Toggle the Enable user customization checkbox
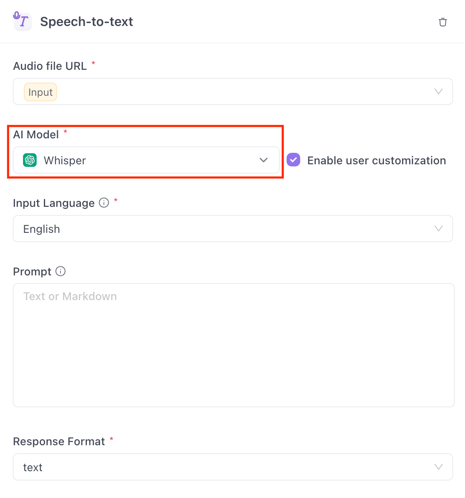This screenshot has height=498, width=465. [x=293, y=160]
